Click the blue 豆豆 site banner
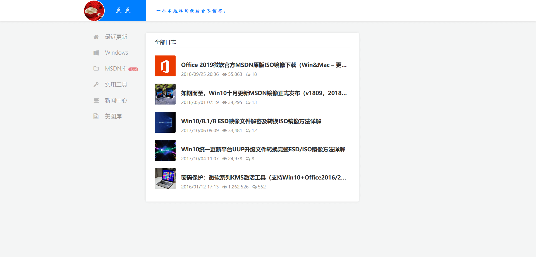The height and width of the screenshot is (257, 536). pos(123,10)
